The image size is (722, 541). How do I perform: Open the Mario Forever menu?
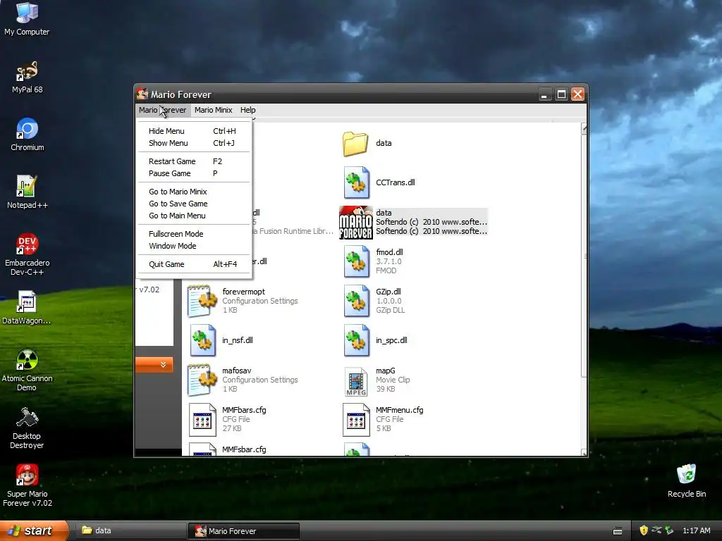click(163, 110)
